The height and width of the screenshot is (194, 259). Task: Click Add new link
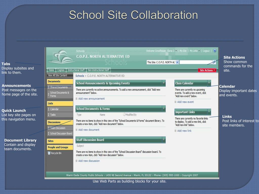184,131
